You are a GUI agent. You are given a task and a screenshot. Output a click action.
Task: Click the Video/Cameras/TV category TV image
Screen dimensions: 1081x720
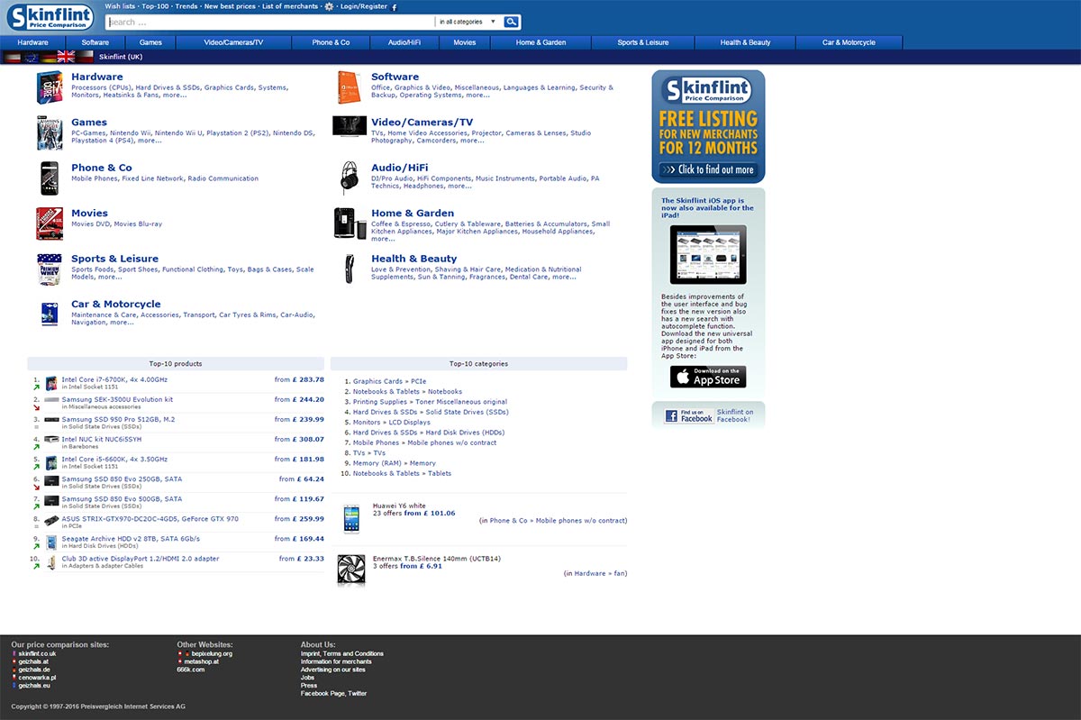click(x=350, y=125)
